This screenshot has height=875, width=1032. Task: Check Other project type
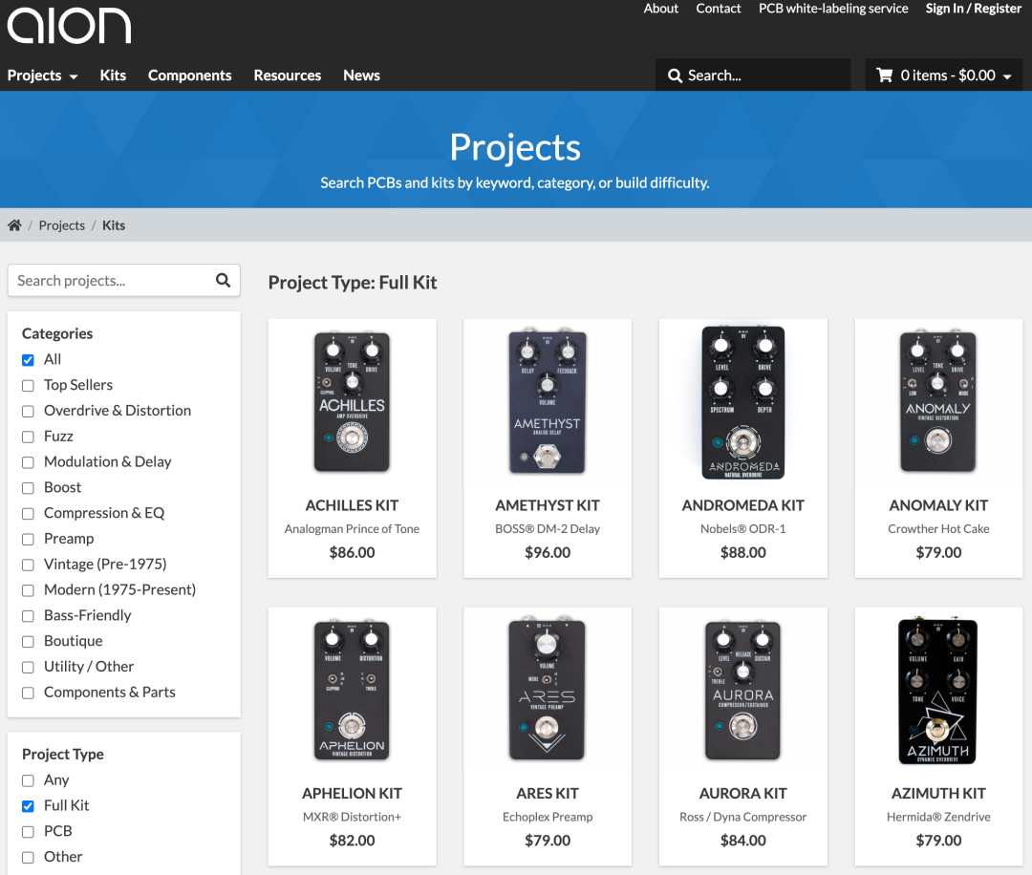coord(28,858)
